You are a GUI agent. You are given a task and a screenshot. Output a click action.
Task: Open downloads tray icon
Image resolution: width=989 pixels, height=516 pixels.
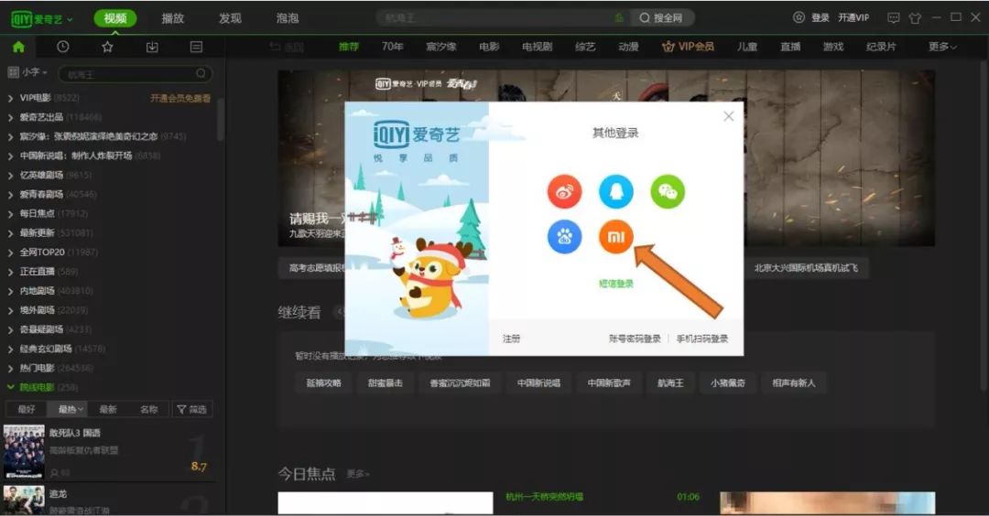(x=152, y=47)
